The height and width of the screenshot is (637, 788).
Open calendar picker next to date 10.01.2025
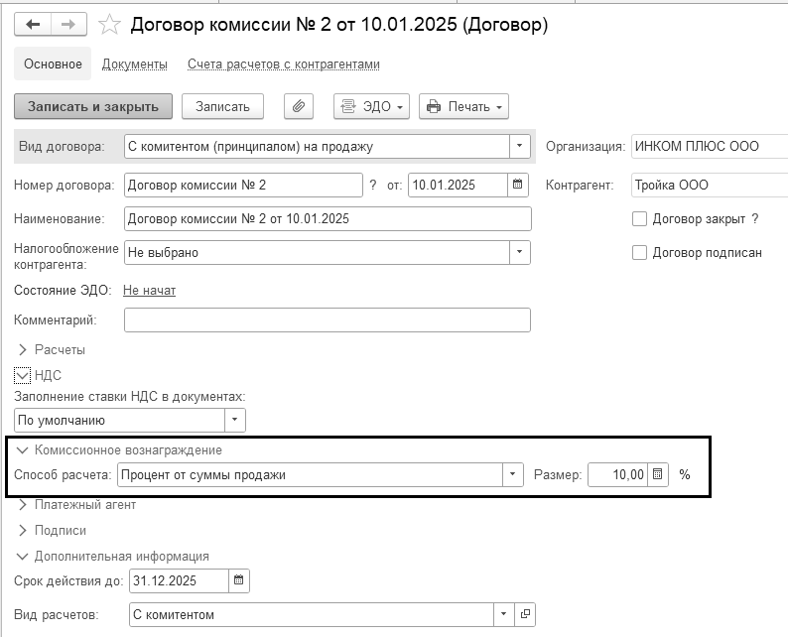pyautogui.click(x=518, y=185)
